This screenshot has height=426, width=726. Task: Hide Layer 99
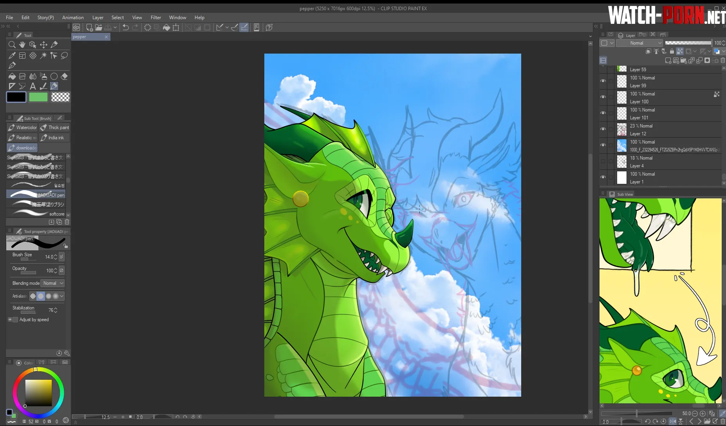603,81
